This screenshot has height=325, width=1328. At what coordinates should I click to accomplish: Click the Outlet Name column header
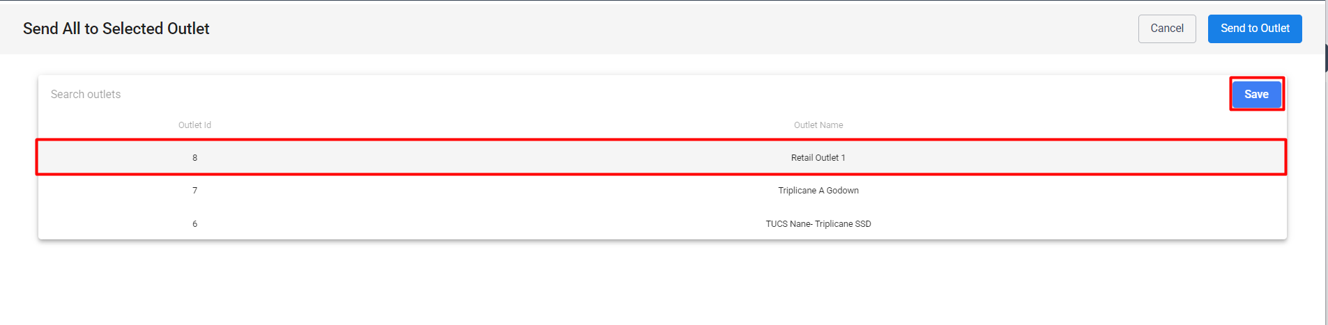[818, 125]
